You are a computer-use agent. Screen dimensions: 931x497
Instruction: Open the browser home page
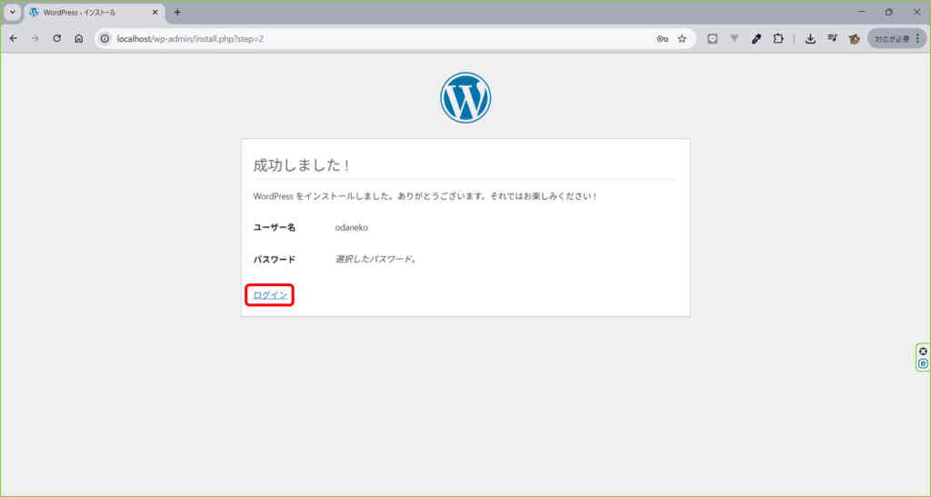point(79,39)
